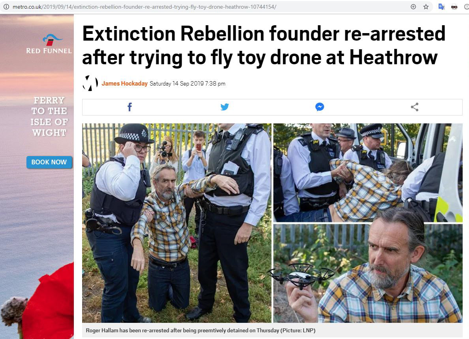Open the photo of officers restraining a man
Image resolution: width=469 pixels, height=339 pixels.
(x=368, y=173)
